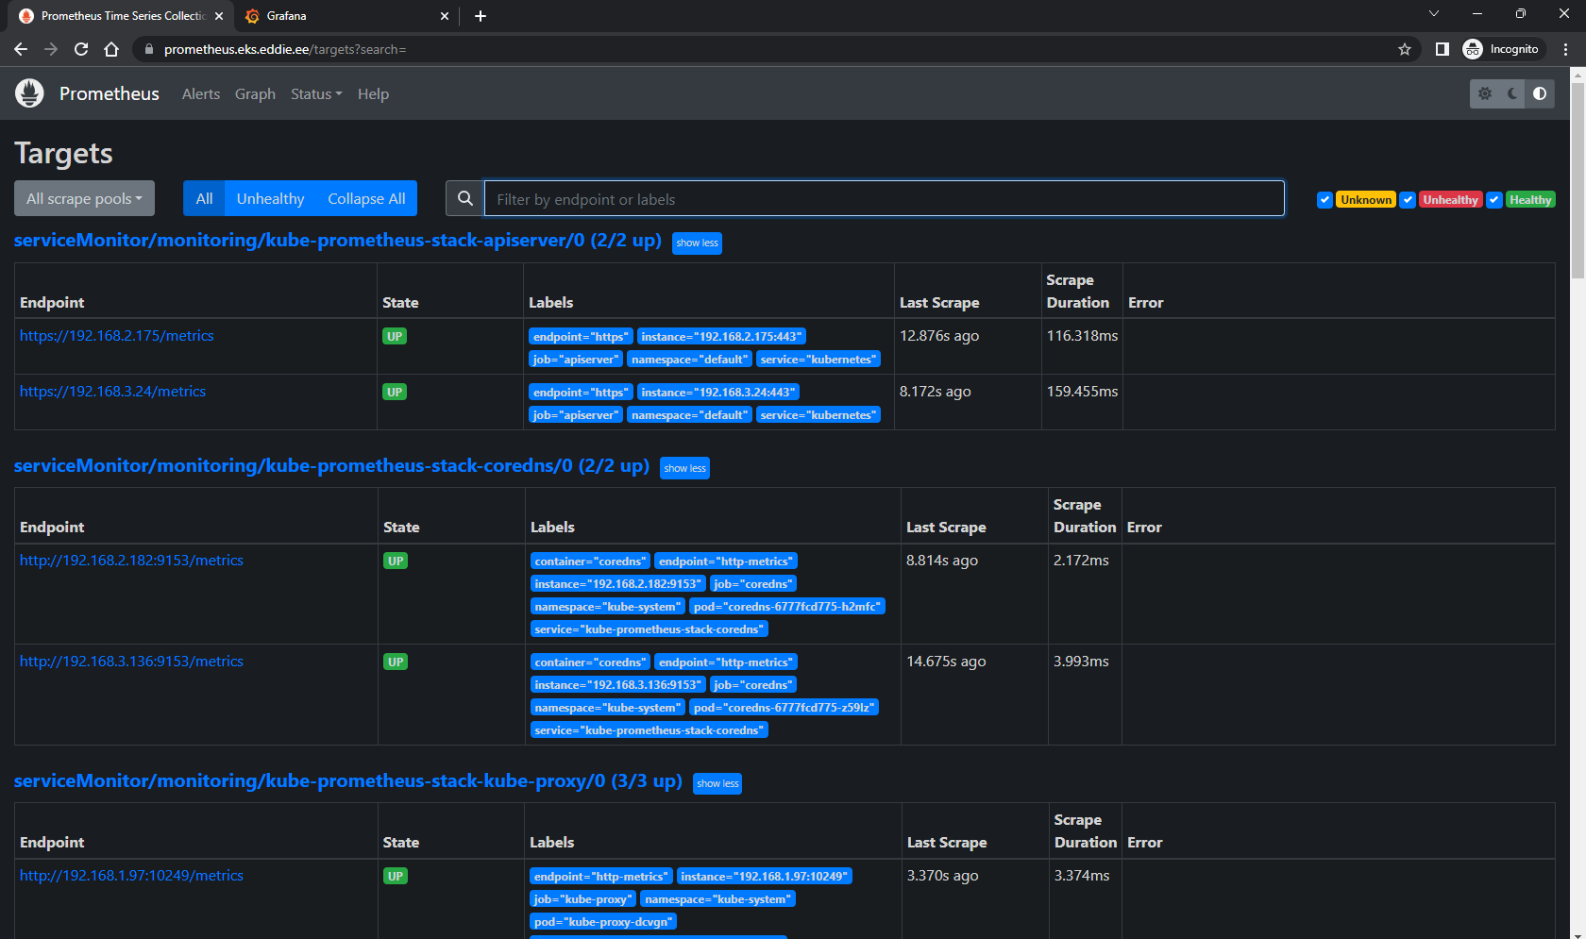This screenshot has width=1586, height=939.
Task: Open the apiserver serviceMonitor pool heading
Action: coord(338,241)
